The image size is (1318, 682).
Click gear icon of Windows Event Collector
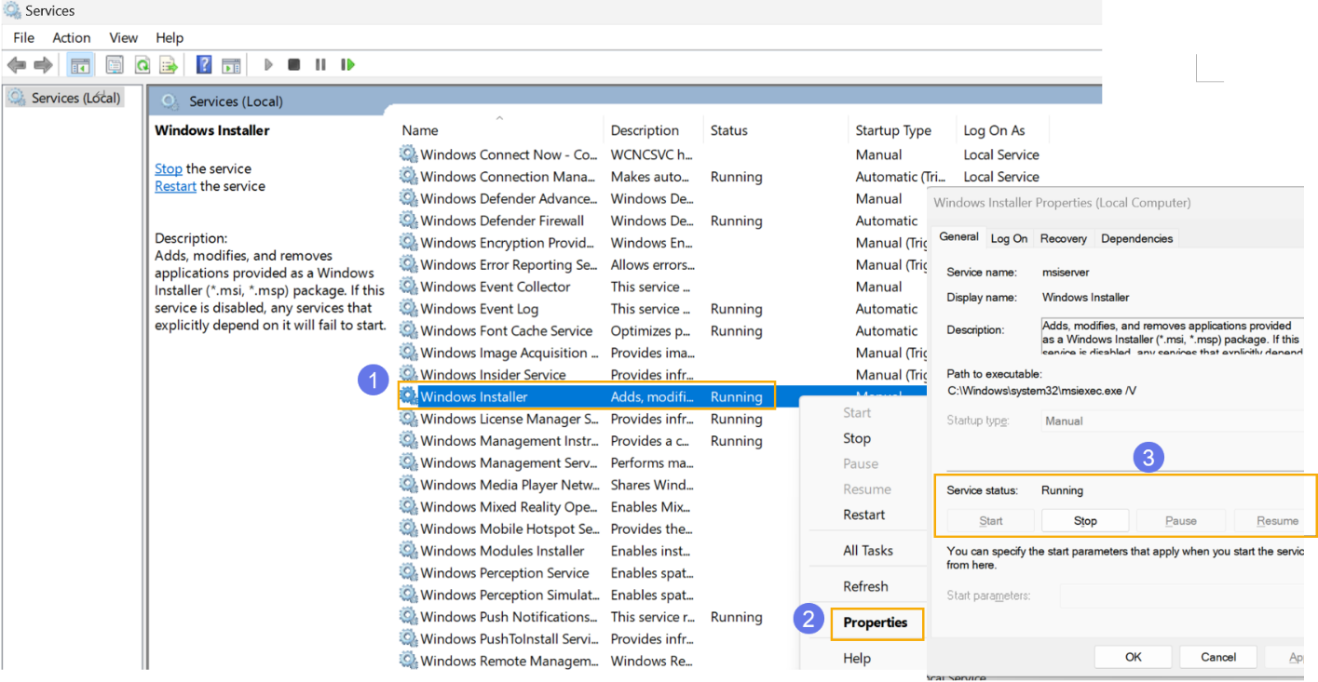[x=408, y=287]
